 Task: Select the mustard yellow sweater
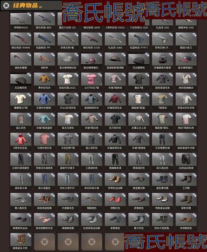click(44, 81)
